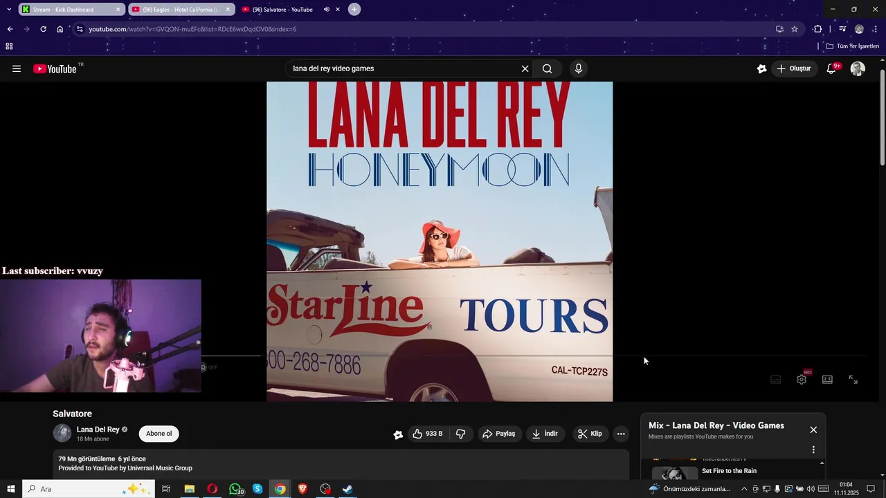
Task: Open the taskbar volume control
Action: (811, 489)
